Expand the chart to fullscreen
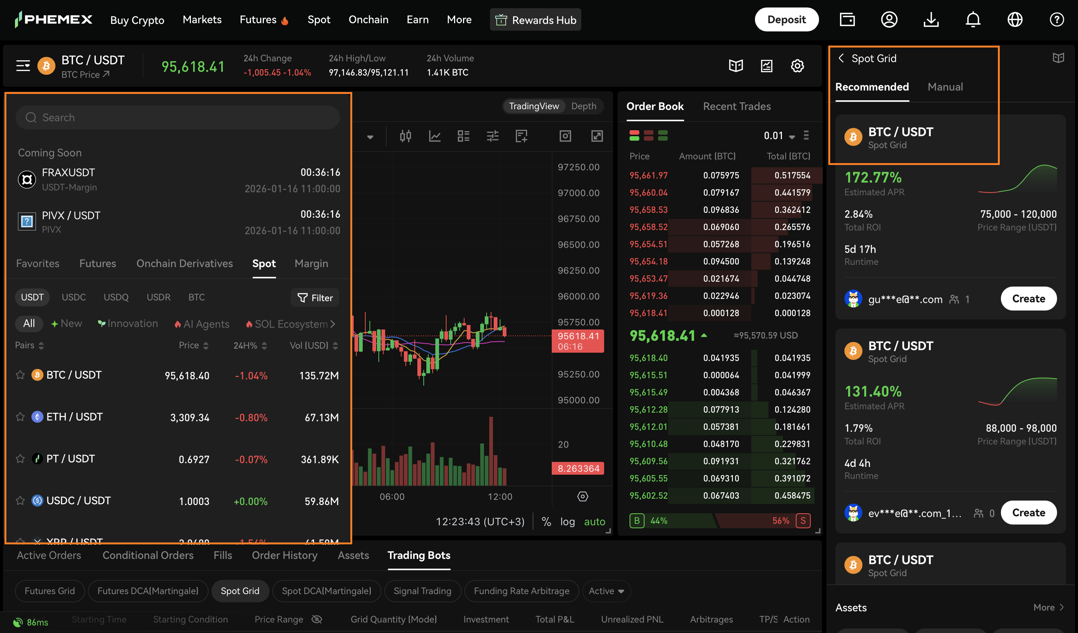Viewport: 1078px width, 633px height. click(597, 136)
